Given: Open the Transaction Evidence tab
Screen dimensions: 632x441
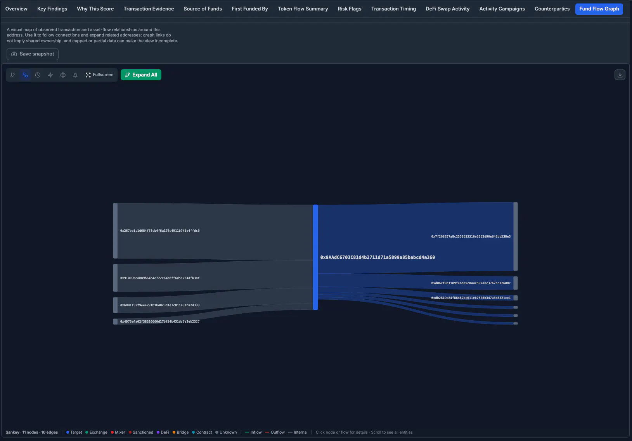Looking at the screenshot, I should [x=149, y=9].
